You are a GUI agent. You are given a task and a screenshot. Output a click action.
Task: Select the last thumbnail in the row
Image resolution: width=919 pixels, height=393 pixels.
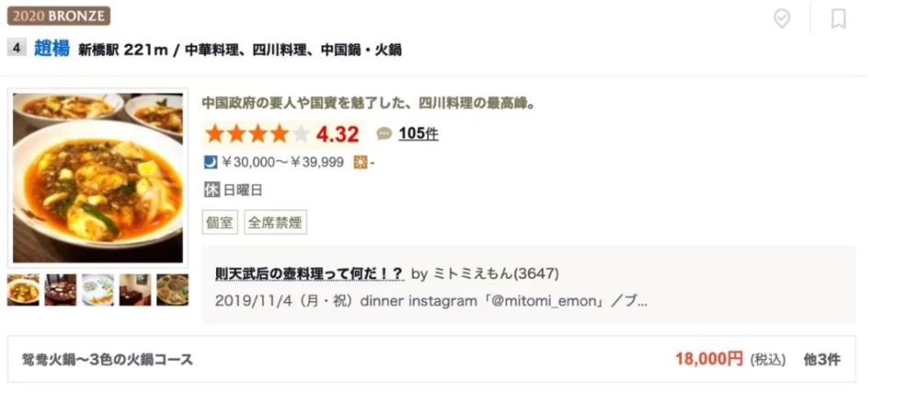tap(173, 290)
